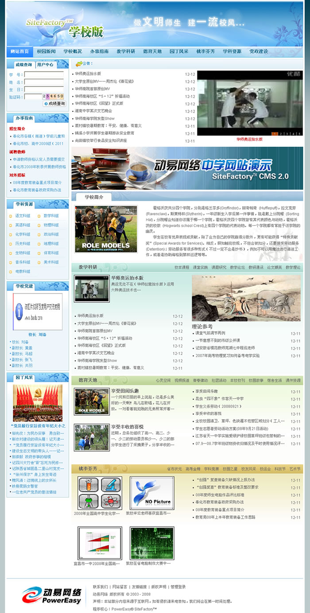Click the announcement icon beside 公告

(x=78, y=63)
